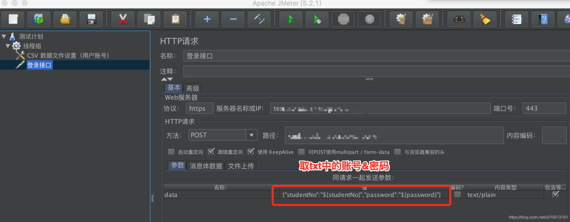Save the test plan with floppy icon

click(x=91, y=19)
